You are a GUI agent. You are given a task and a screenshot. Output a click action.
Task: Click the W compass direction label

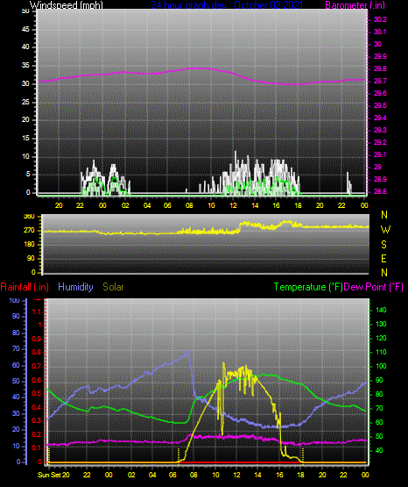point(385,230)
